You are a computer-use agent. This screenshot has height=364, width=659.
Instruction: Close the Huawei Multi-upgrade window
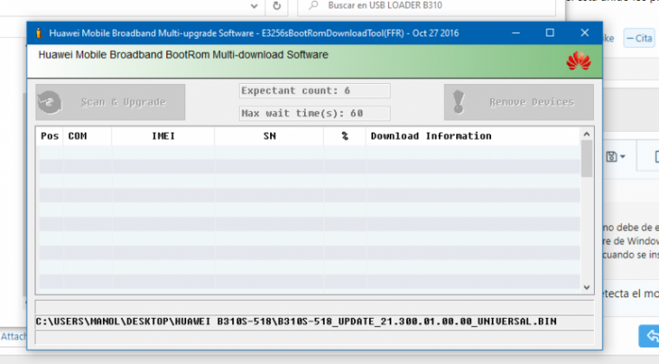(x=585, y=33)
